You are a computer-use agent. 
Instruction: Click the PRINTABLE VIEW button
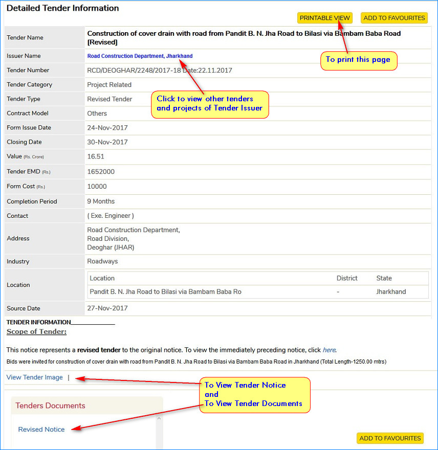pyautogui.click(x=325, y=18)
